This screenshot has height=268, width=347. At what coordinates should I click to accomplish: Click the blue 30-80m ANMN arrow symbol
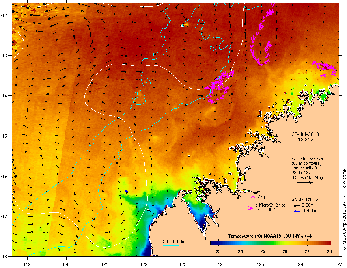(297, 211)
